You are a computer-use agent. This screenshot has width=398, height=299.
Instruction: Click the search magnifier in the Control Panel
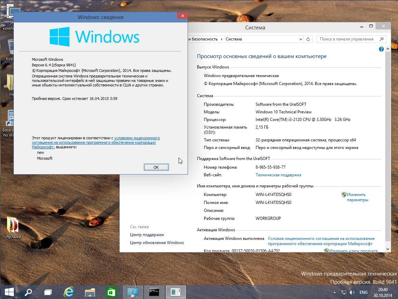(381, 39)
